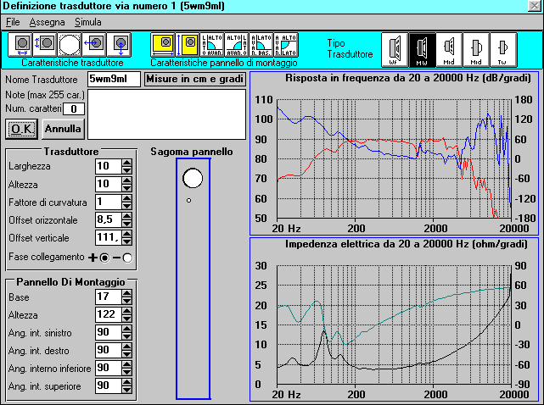The width and height of the screenshot is (544, 405).
Task: Open the Simula menu
Action: (x=88, y=22)
